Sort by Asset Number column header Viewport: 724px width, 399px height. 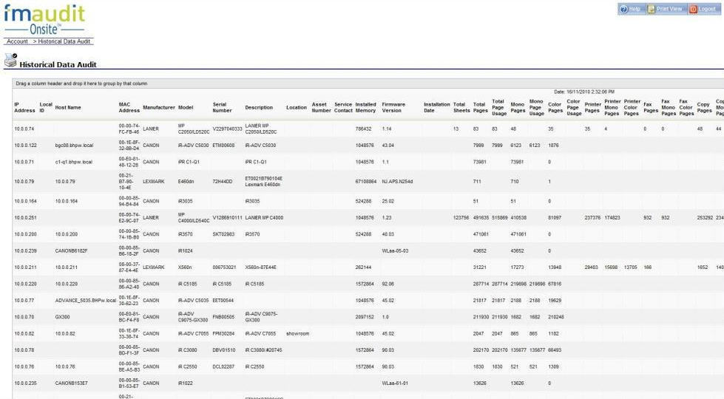tap(322, 107)
